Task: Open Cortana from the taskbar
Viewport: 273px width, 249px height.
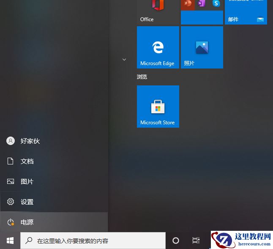Action: click(176, 241)
